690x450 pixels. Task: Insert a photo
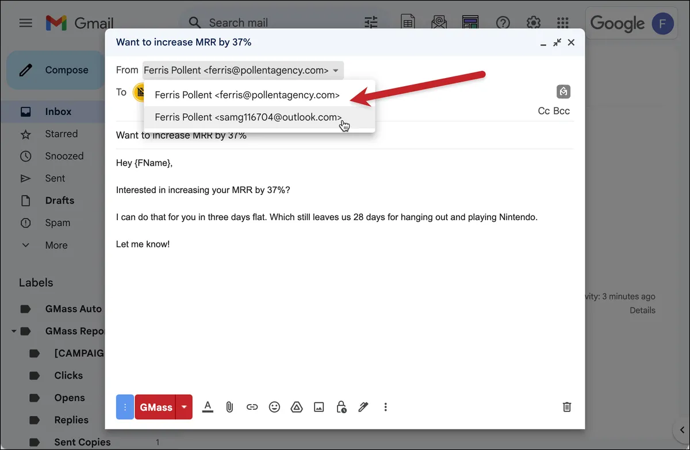tap(319, 407)
